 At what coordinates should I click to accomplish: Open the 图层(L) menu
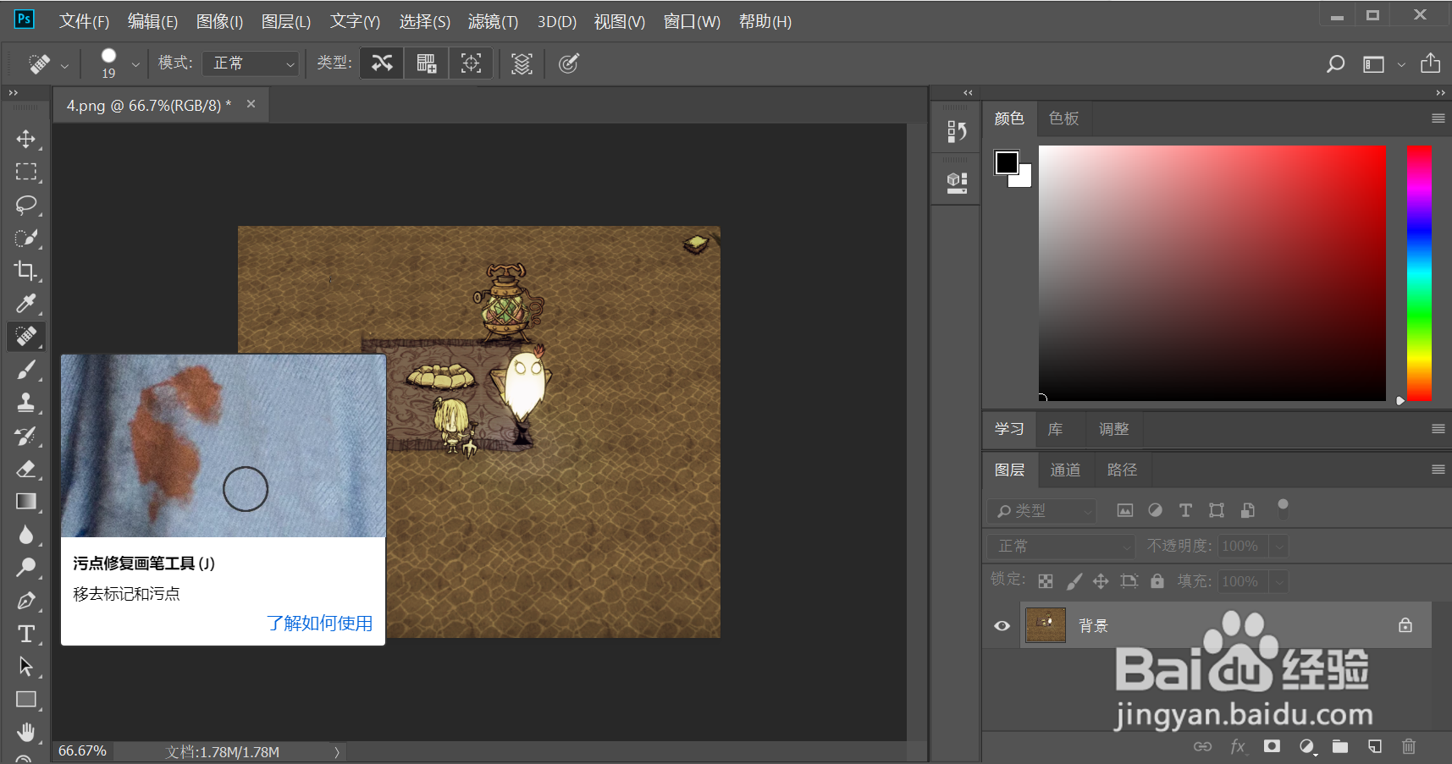tap(286, 21)
